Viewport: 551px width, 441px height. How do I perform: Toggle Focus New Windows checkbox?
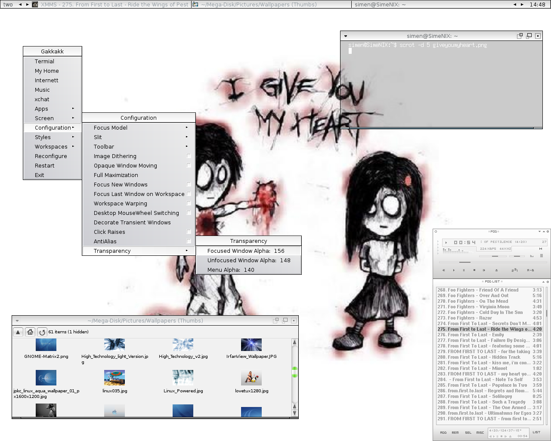tap(189, 184)
